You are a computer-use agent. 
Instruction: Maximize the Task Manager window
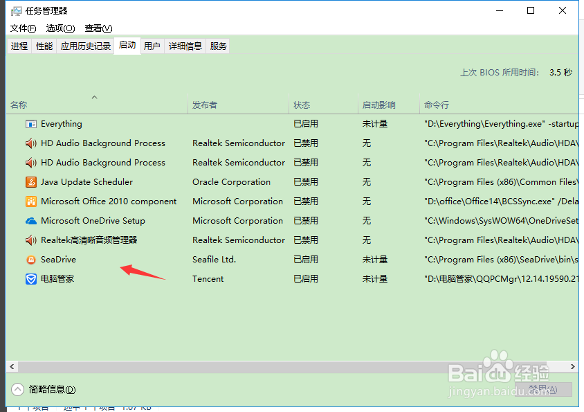coord(531,10)
